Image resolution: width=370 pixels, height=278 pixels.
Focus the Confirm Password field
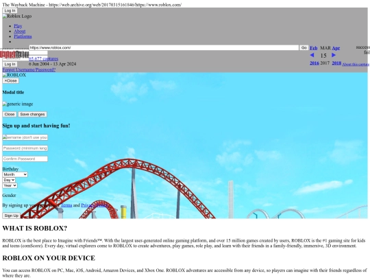pos(25,159)
